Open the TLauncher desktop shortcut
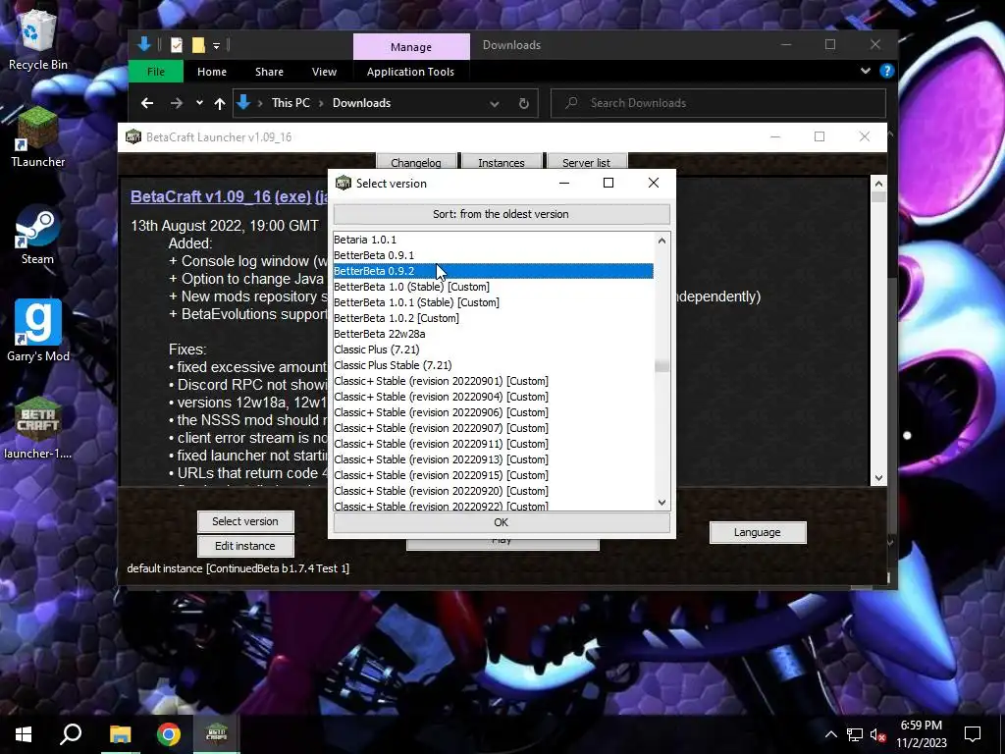The width and height of the screenshot is (1005, 754). tap(38, 137)
